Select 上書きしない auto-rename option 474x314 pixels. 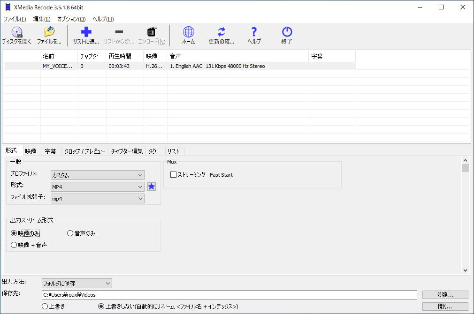coord(168,307)
